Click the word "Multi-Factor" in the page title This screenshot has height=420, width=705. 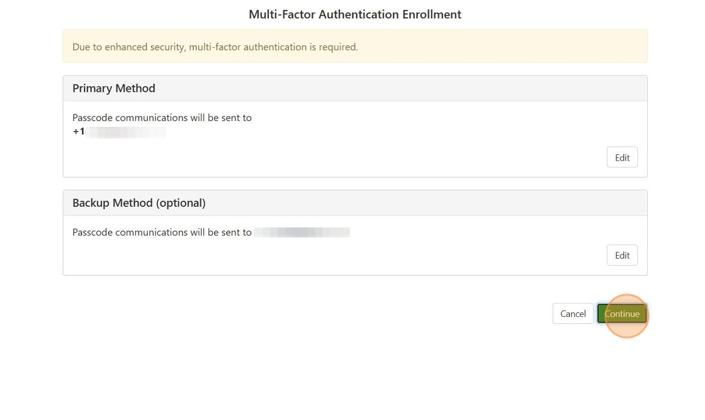[x=281, y=14]
